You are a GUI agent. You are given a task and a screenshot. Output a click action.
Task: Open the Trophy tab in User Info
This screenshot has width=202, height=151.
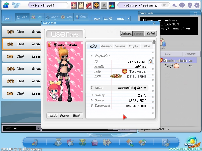coord(133,46)
